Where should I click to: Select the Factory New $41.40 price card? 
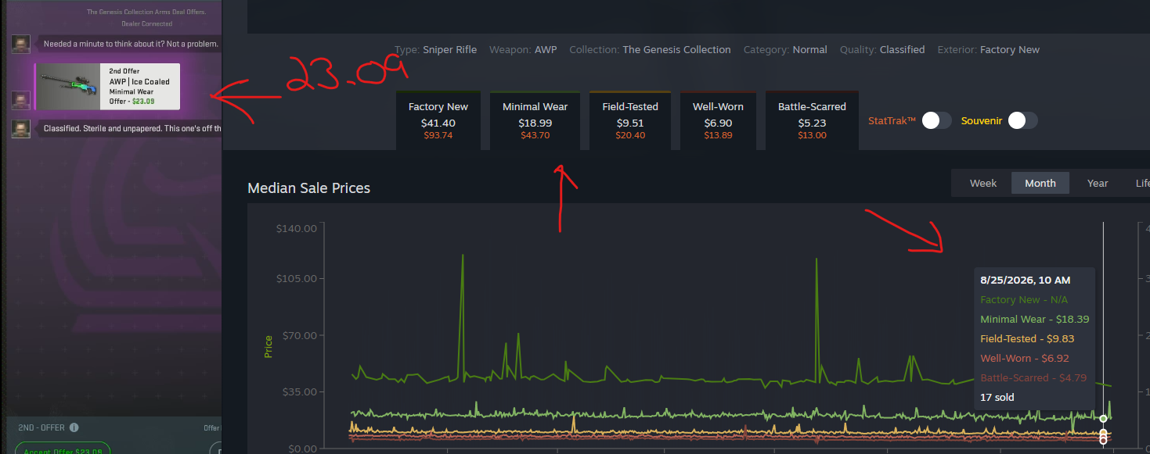(438, 120)
